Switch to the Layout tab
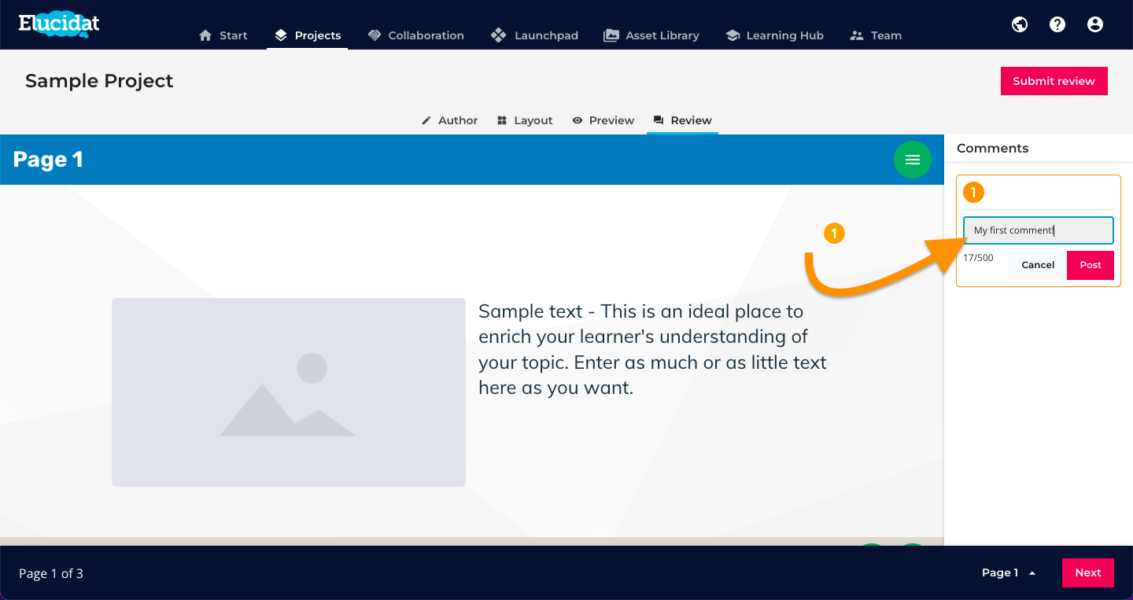Image resolution: width=1133 pixels, height=600 pixels. pyautogui.click(x=525, y=120)
